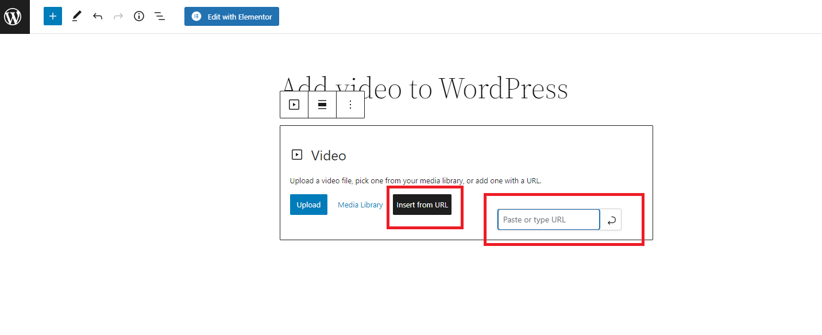Select the pencil edit tools icon
Screen dimensions: 822x335
[76, 17]
